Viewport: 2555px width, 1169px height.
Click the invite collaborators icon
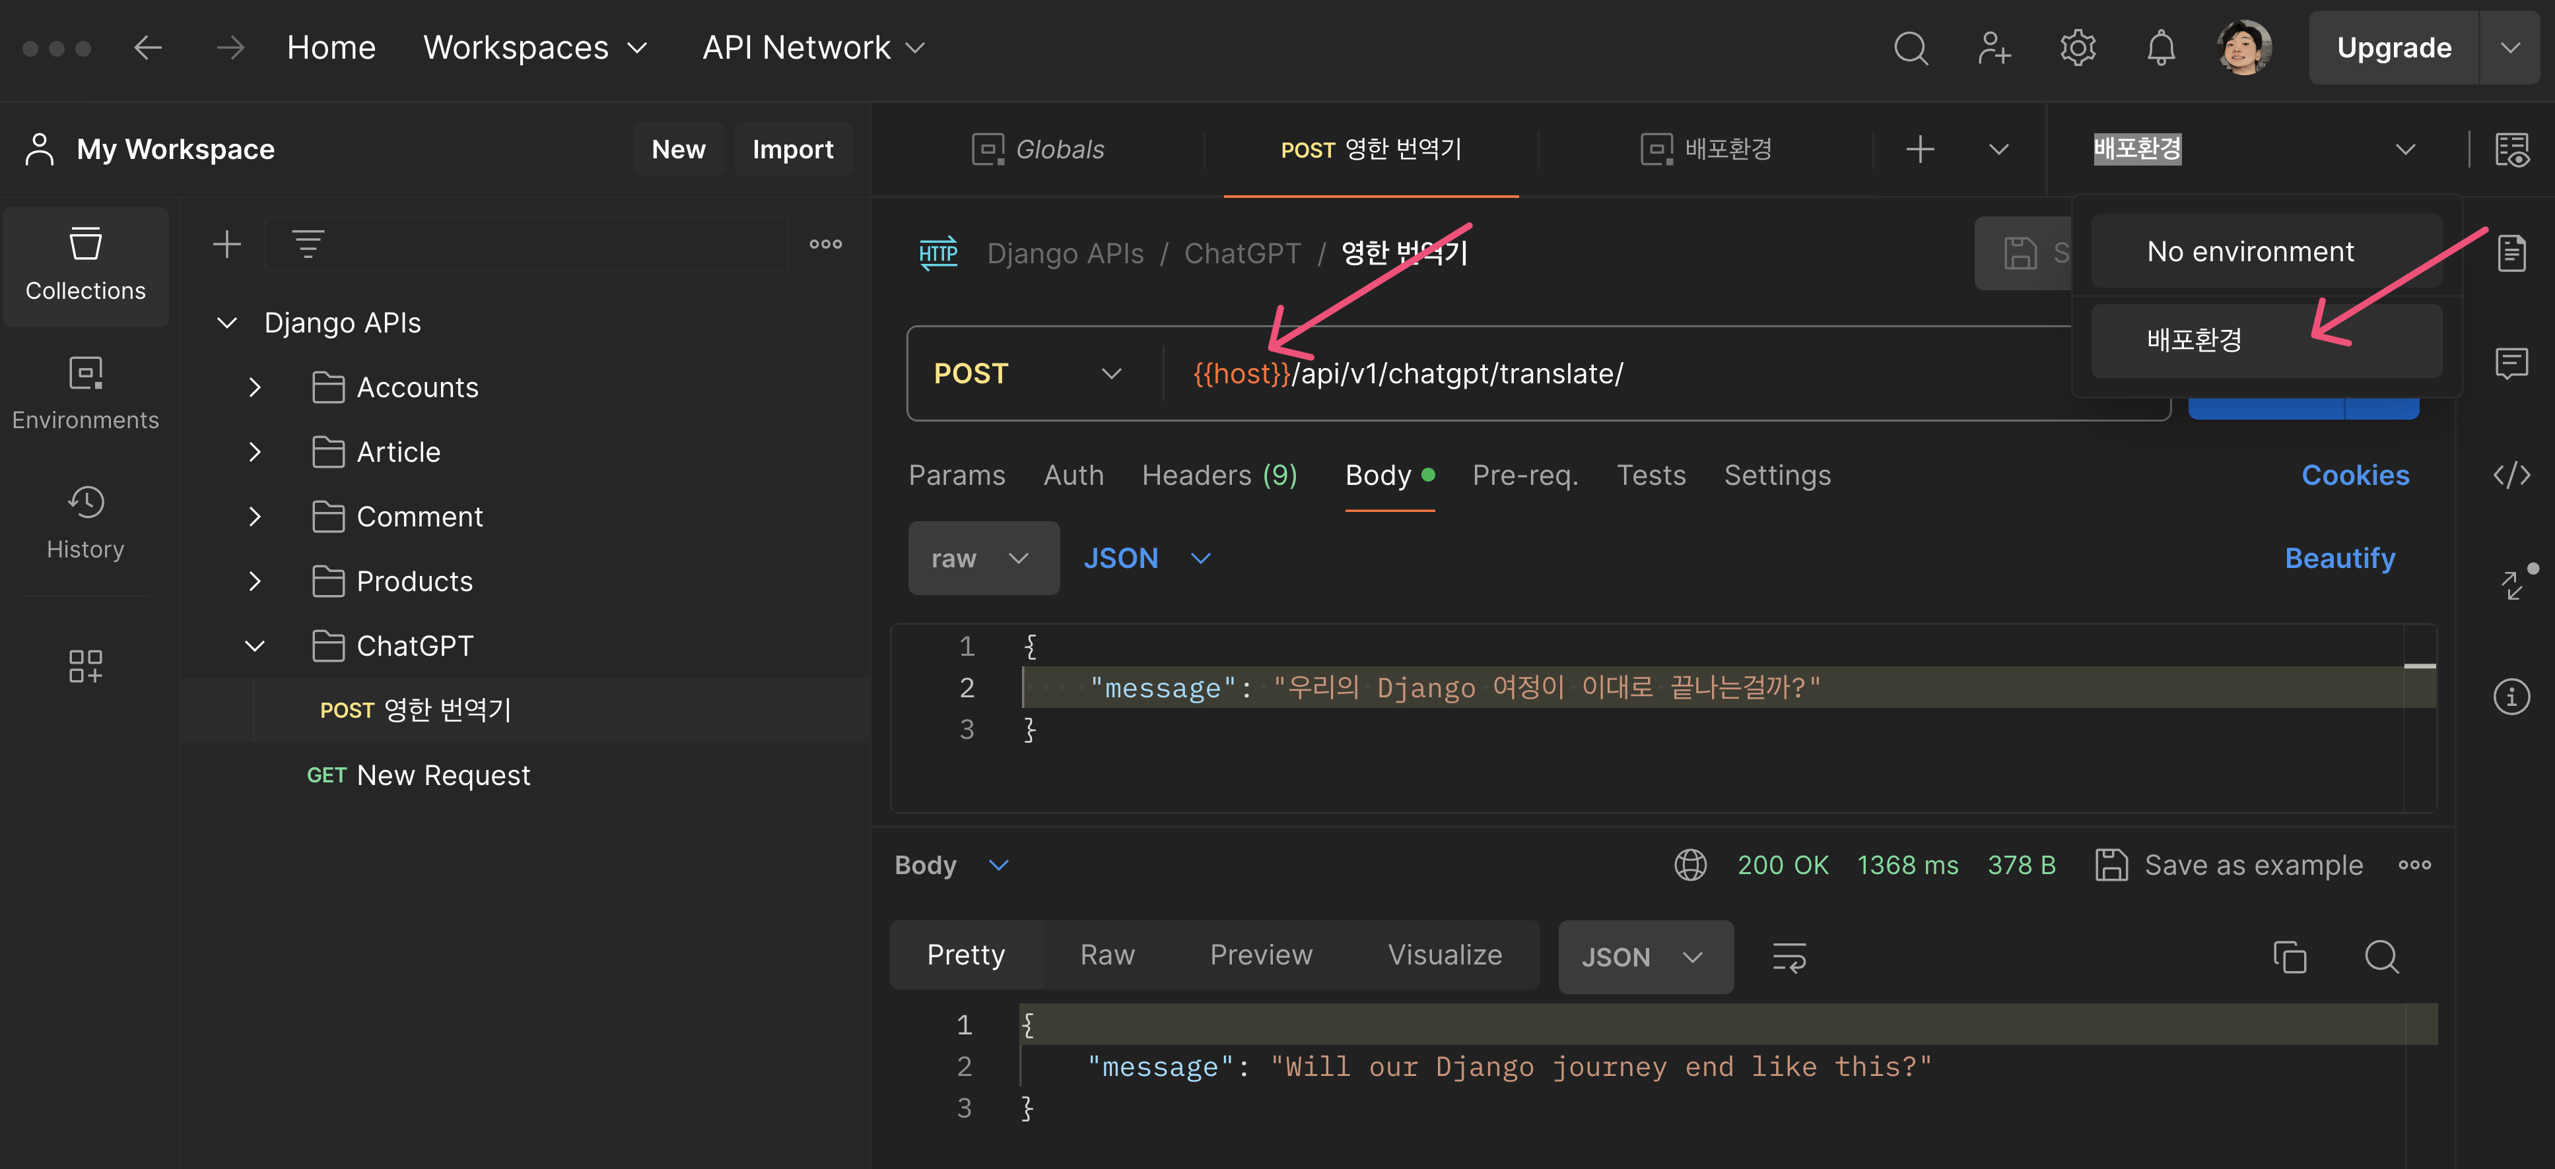(1994, 47)
